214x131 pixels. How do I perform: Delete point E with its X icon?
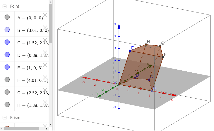tap(45, 65)
